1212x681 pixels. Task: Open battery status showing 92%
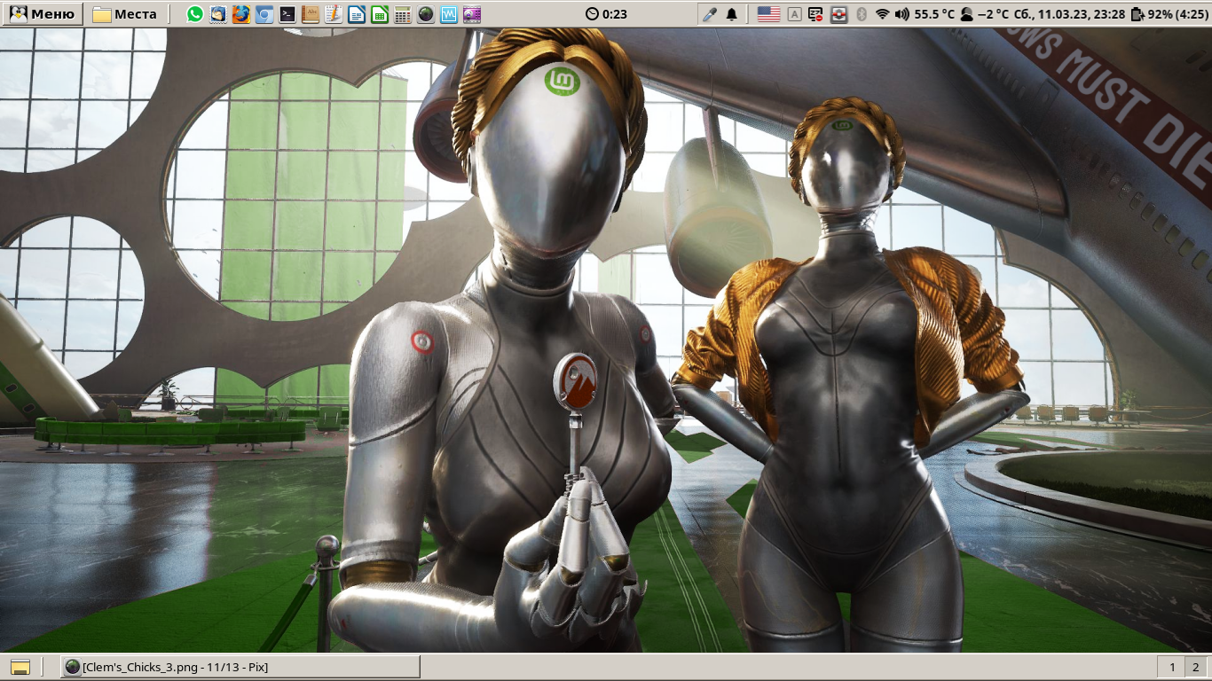point(1169,14)
